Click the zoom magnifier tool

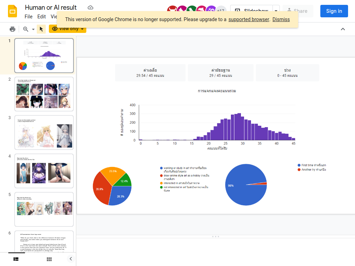(x=26, y=29)
